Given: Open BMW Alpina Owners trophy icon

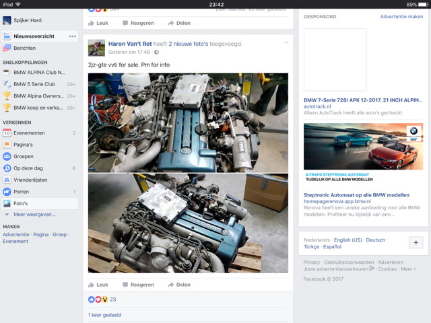Looking at the screenshot, I should click(x=7, y=96).
